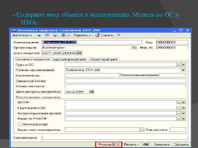Minimize the Основные средства window
The width and height of the screenshot is (198, 148).
tap(174, 30)
